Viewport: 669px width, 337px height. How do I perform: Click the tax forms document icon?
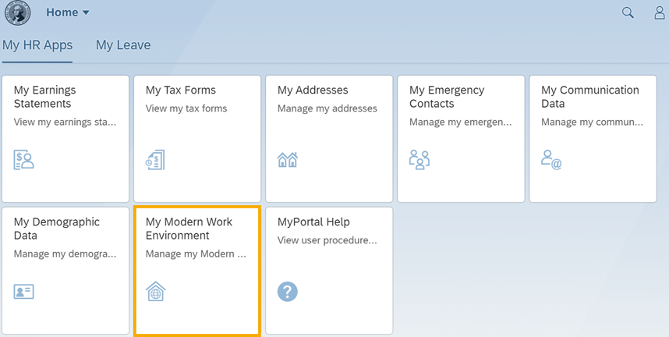[155, 159]
